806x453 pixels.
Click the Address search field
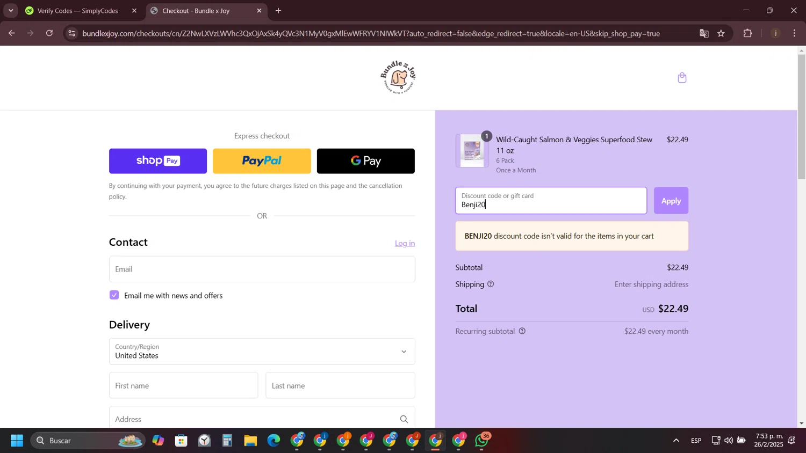pyautogui.click(x=262, y=418)
